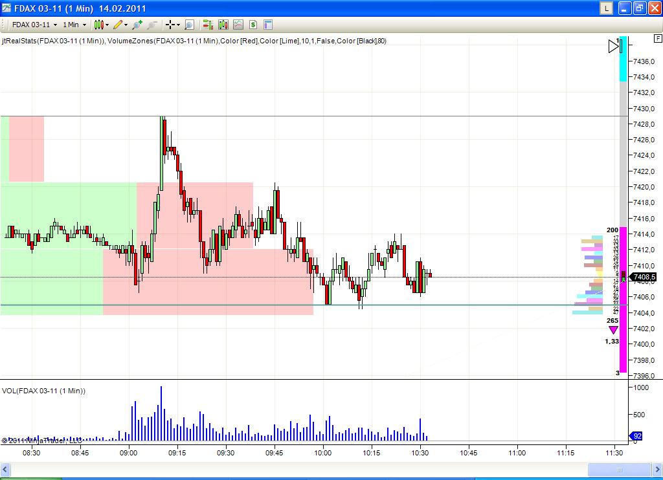Image resolution: width=663 pixels, height=480 pixels.
Task: Minimize the FDAX chart window
Action: [x=625, y=8]
